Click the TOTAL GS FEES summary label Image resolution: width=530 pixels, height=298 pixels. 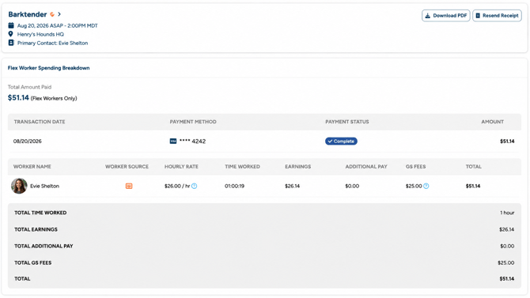[x=32, y=262]
